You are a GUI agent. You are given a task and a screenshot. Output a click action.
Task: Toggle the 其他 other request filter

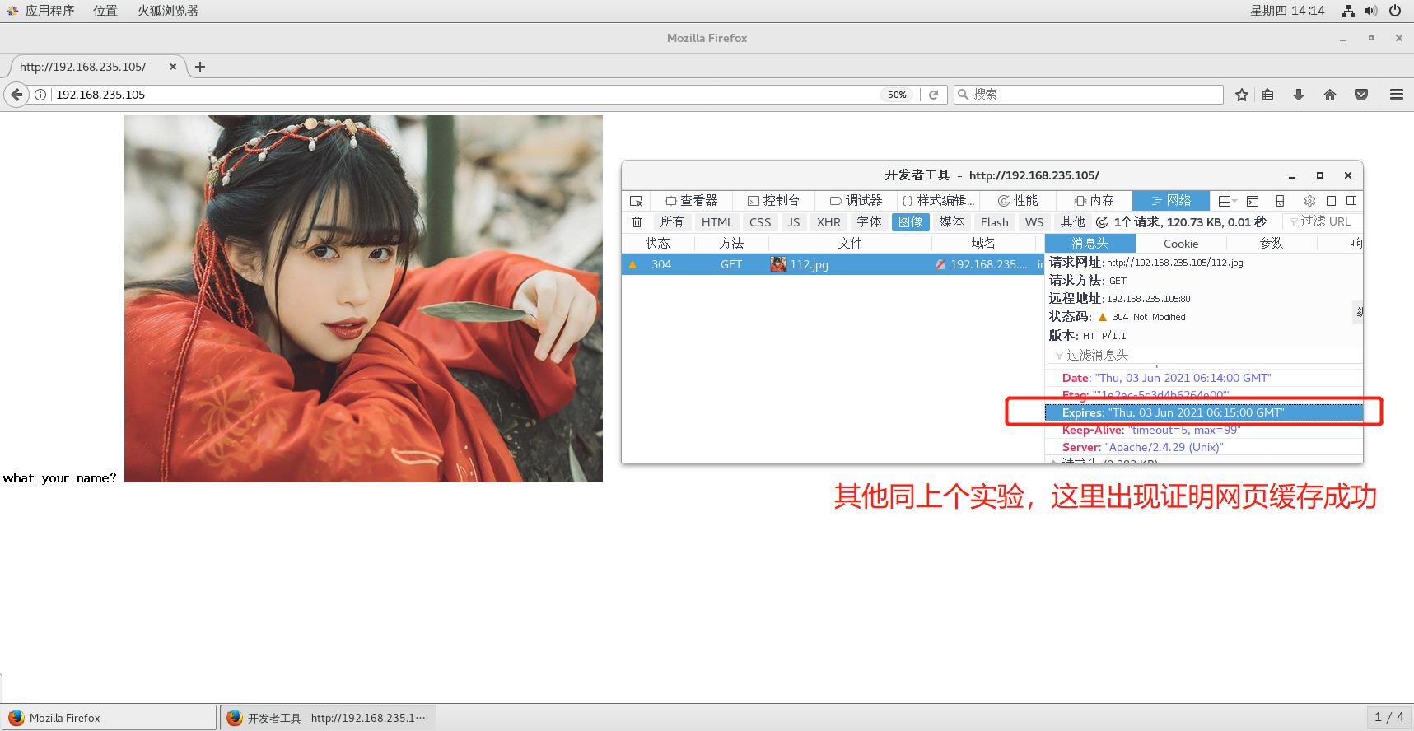click(1073, 222)
